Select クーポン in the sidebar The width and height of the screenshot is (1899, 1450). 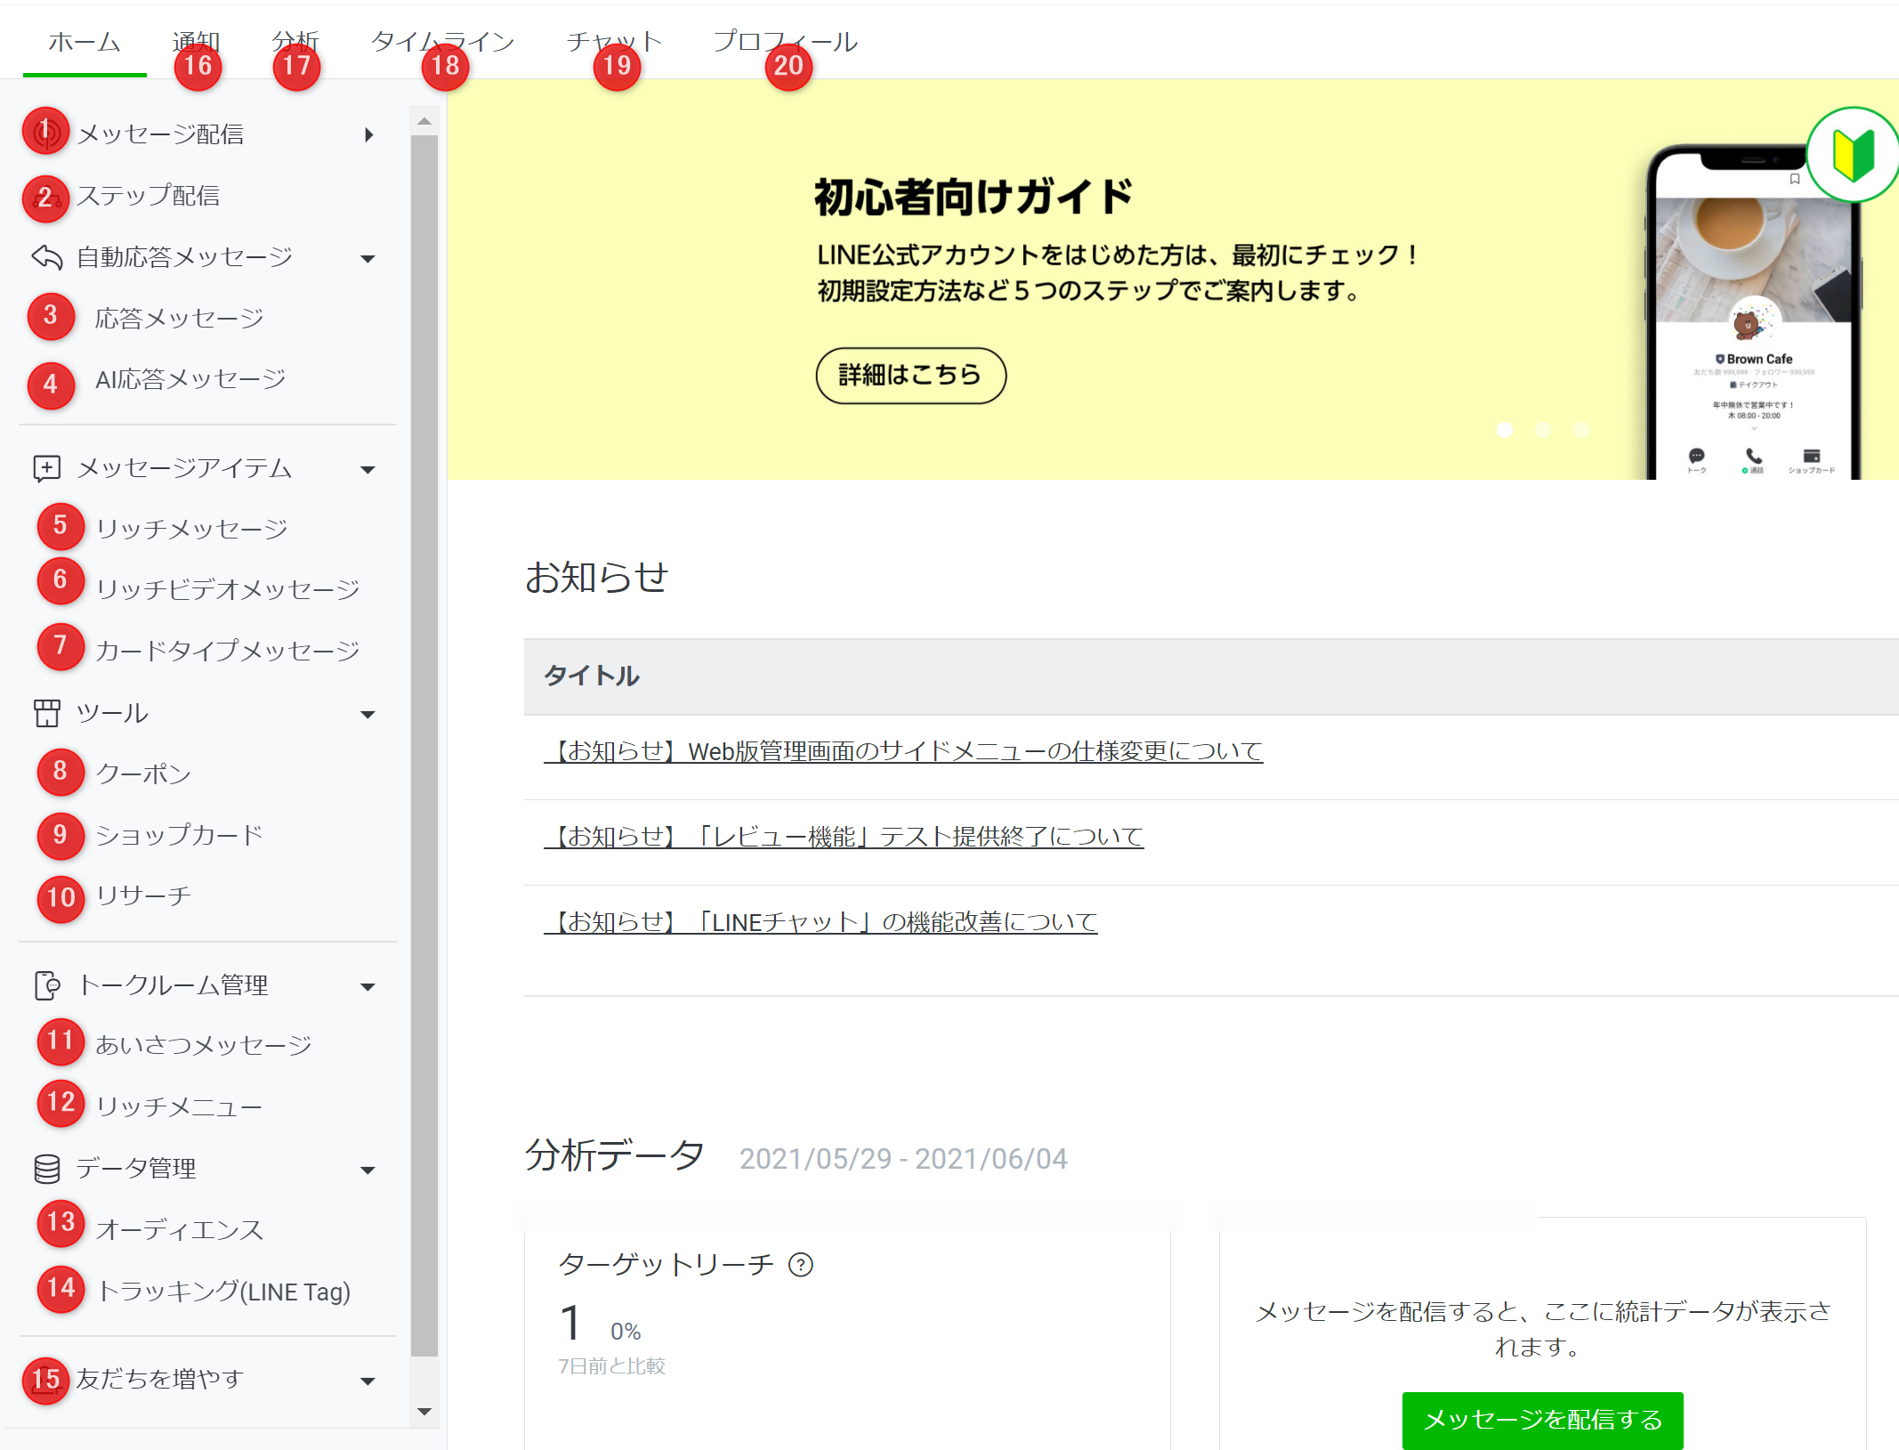pos(143,774)
